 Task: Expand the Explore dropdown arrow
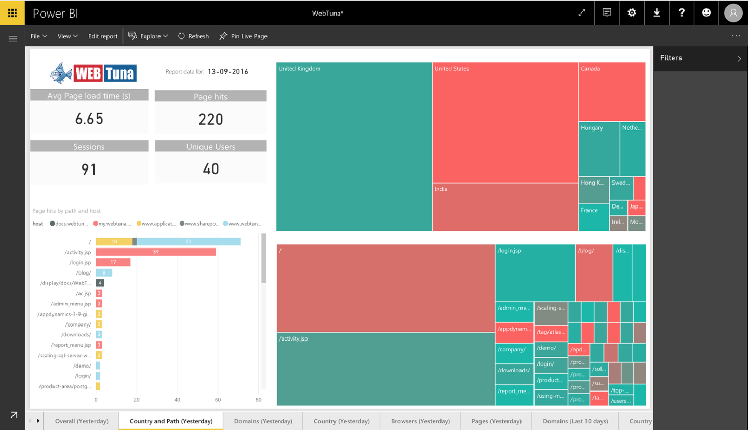(165, 36)
